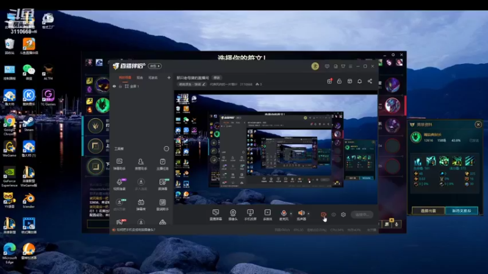Select the 全屏 1 source row
The height and width of the screenshot is (274, 488).
(142, 86)
